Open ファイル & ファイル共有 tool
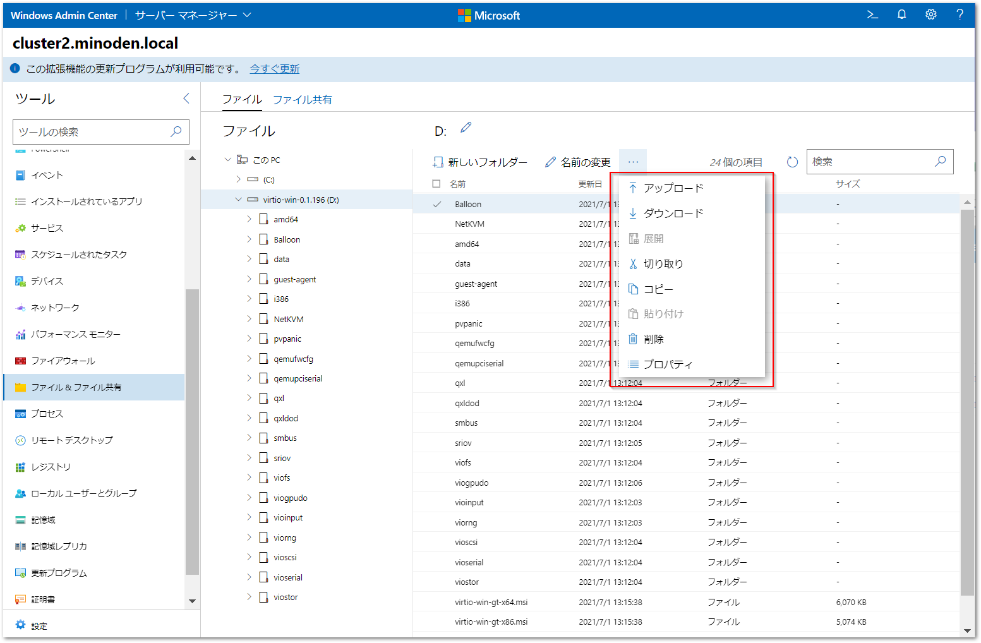 click(94, 387)
